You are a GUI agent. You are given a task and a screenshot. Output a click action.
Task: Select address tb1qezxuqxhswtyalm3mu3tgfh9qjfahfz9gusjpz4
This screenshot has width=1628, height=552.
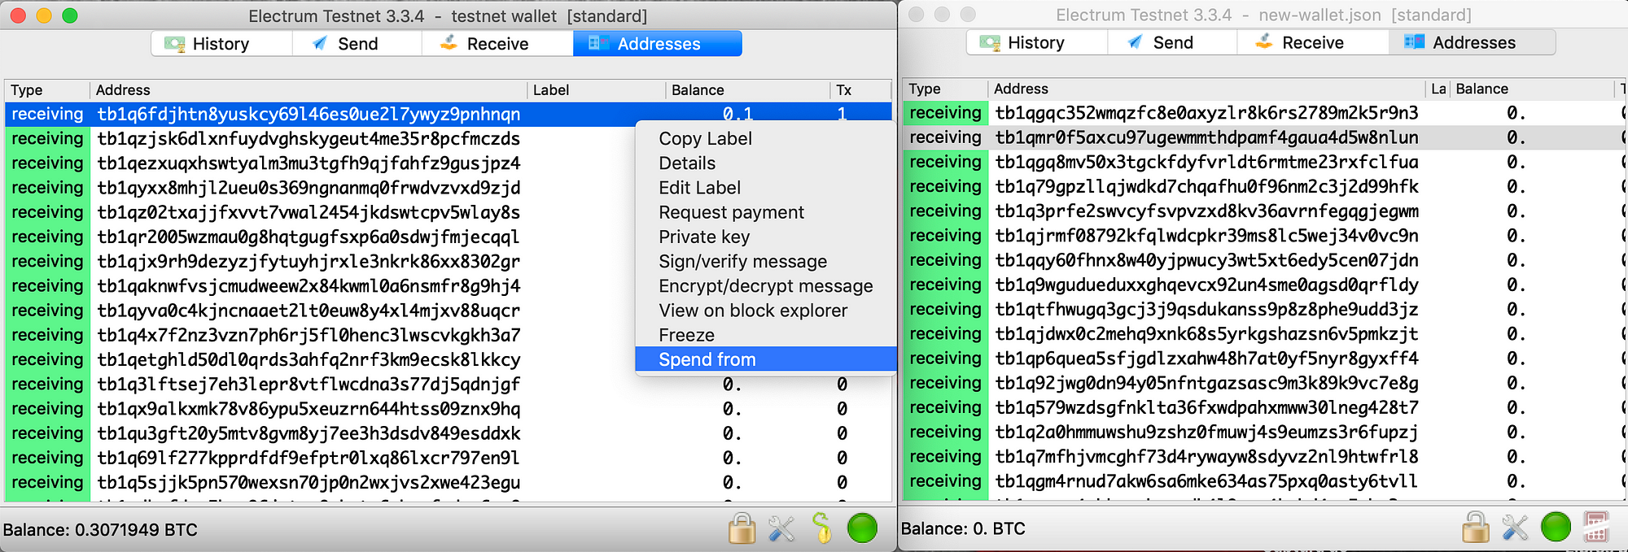[x=309, y=163]
